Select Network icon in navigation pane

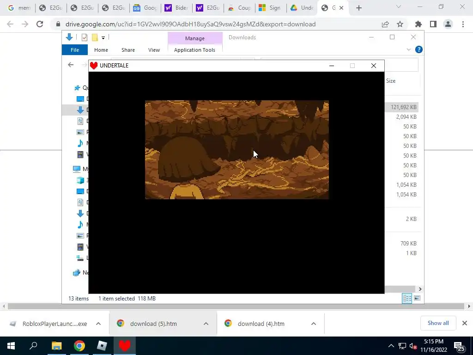pyautogui.click(x=77, y=273)
